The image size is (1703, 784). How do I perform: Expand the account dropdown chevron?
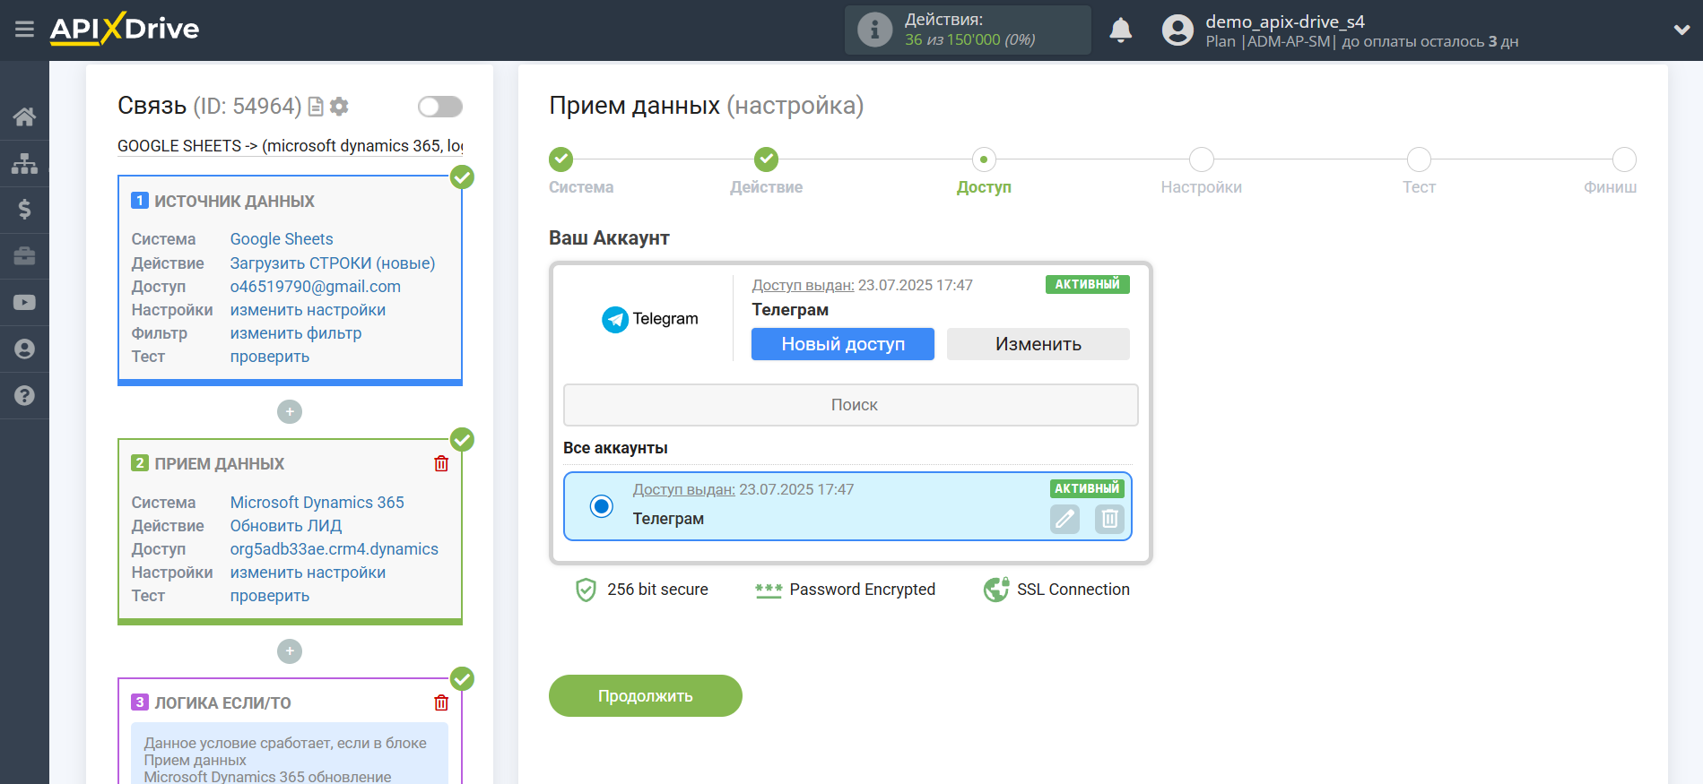coord(1681,30)
